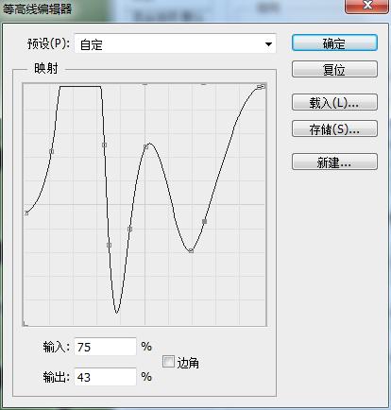Close the 等高线编辑器 dialog
391x410 pixels.
point(366,7)
